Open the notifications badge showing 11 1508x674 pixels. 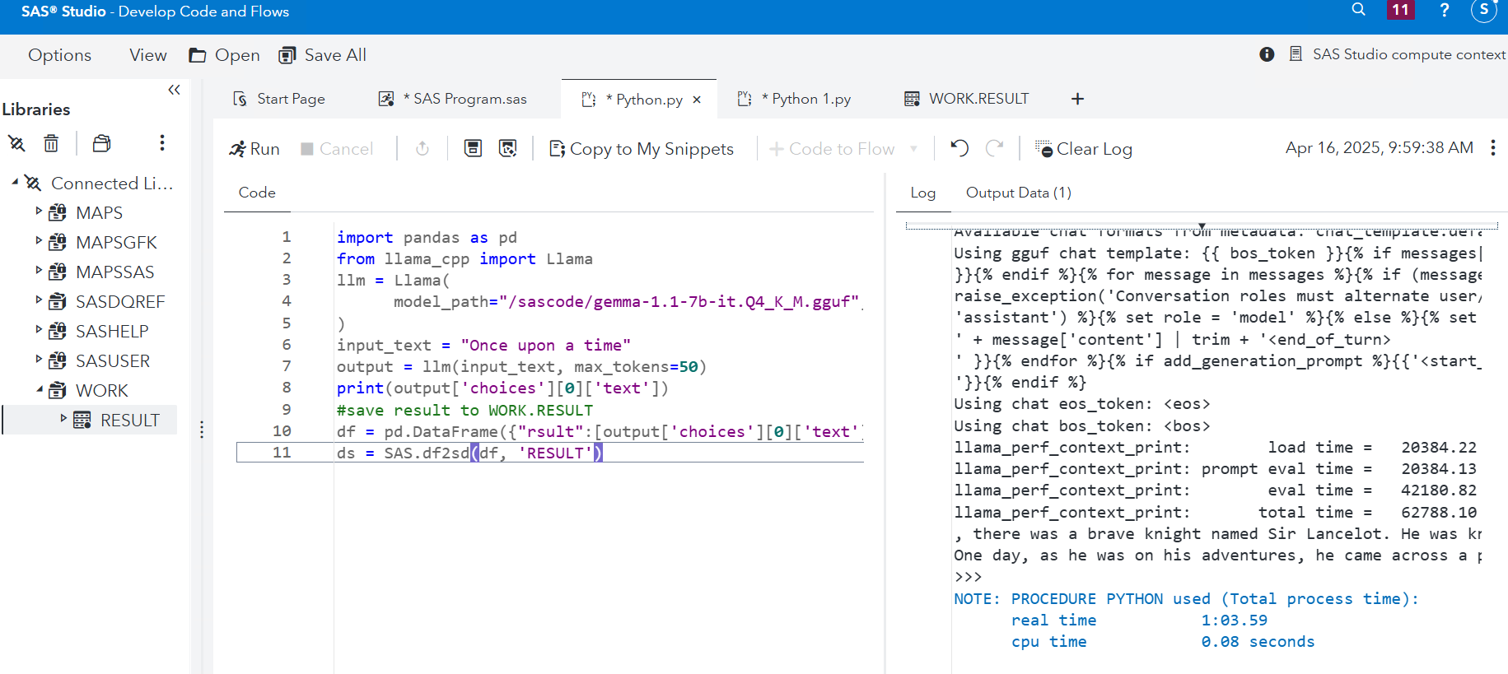[x=1400, y=10]
